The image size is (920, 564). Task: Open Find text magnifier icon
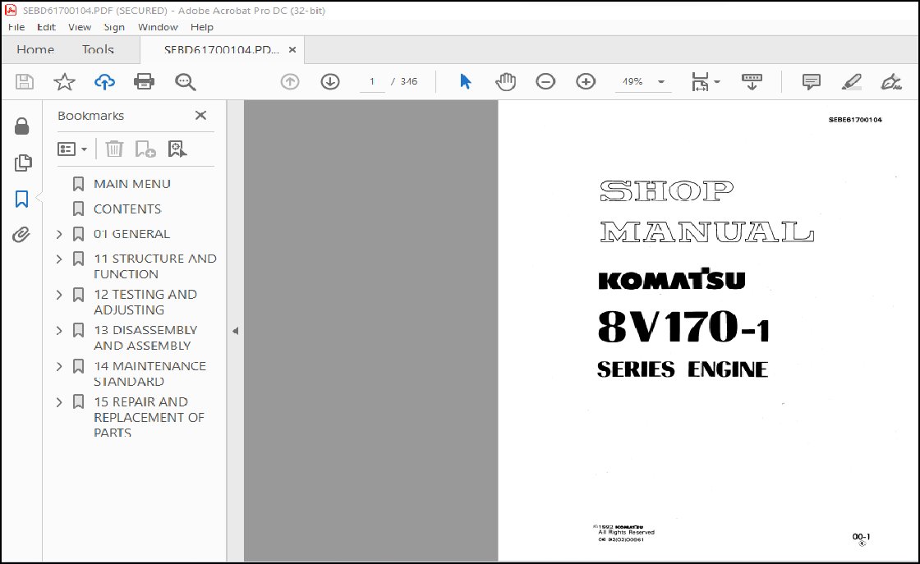point(186,81)
